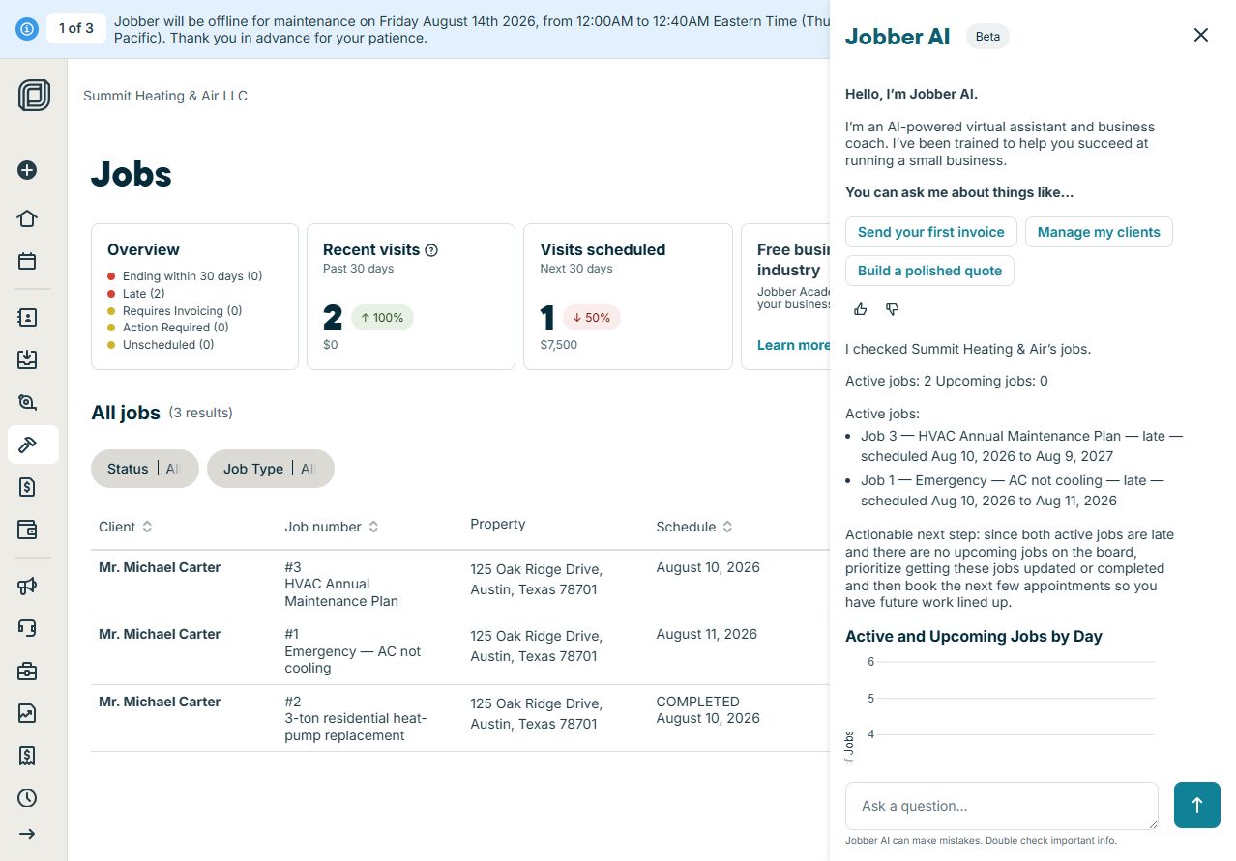Click 'Unscheduled (0)' in Overview
Image resolution: width=1236 pixels, height=861 pixels.
(x=168, y=345)
